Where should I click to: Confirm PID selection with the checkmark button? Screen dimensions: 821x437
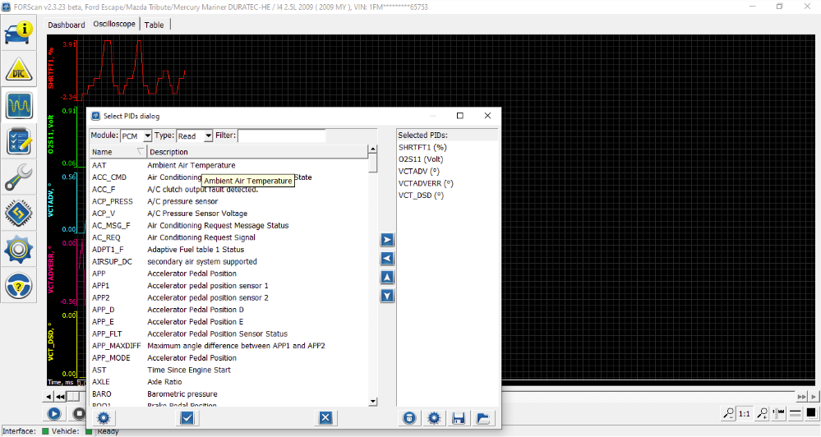187,418
